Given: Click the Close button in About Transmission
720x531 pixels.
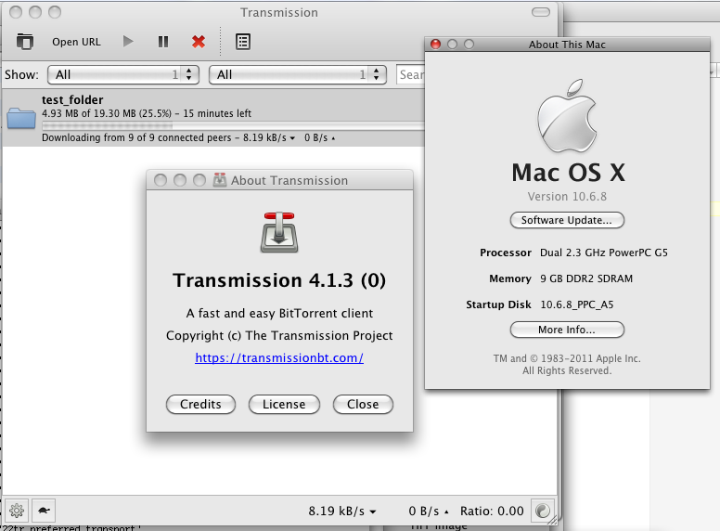Looking at the screenshot, I should [x=363, y=404].
